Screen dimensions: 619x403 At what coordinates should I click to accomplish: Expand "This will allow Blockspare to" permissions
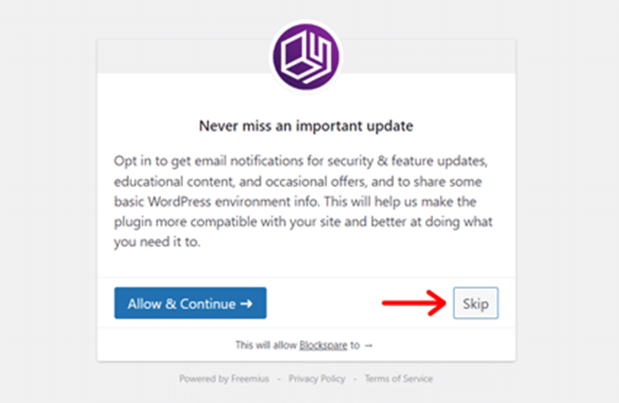click(304, 345)
